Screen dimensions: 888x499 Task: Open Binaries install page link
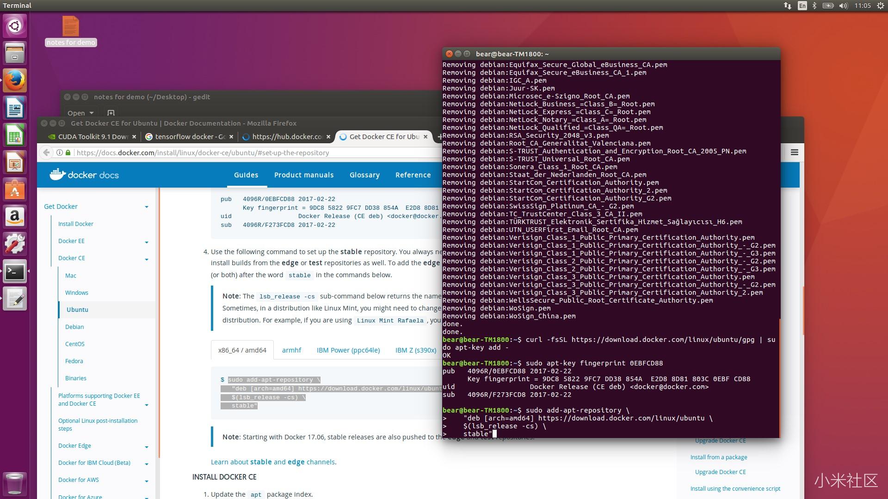tap(76, 378)
